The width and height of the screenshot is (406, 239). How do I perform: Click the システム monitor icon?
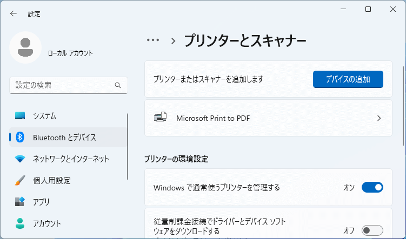coord(20,116)
